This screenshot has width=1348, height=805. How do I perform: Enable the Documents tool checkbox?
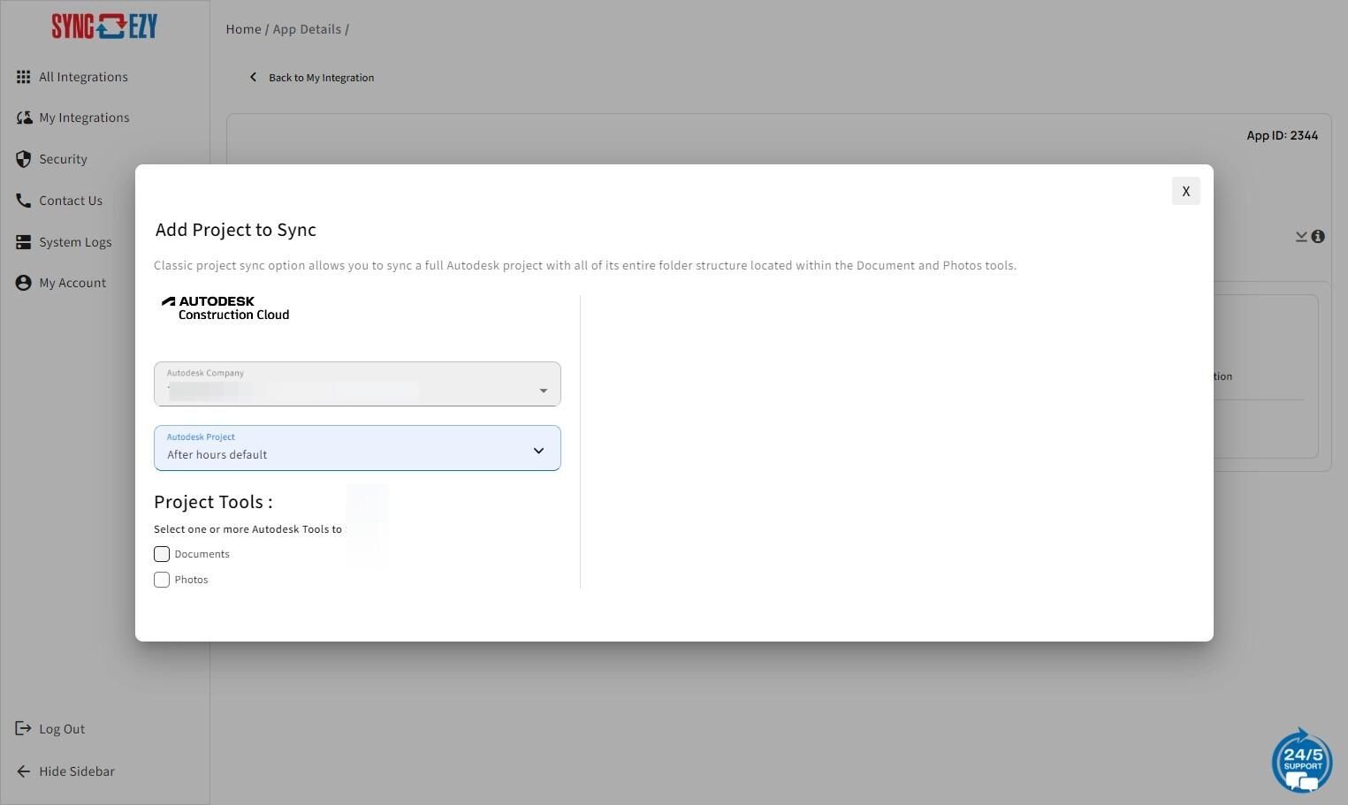[162, 554]
